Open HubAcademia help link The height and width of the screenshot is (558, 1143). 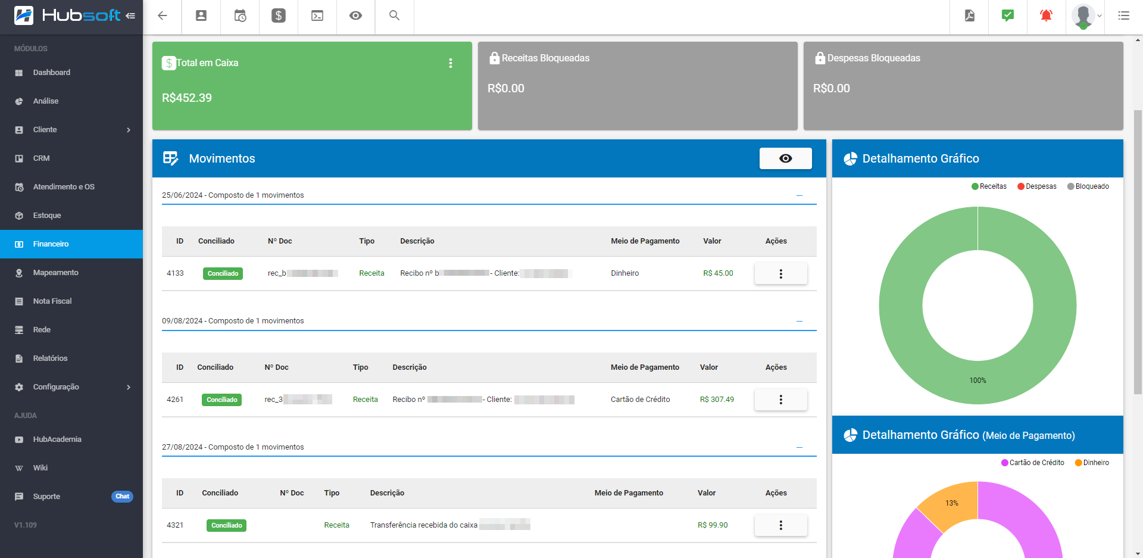[x=71, y=439]
